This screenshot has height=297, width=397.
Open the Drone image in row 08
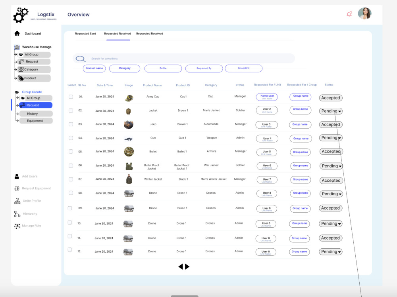(x=129, y=194)
